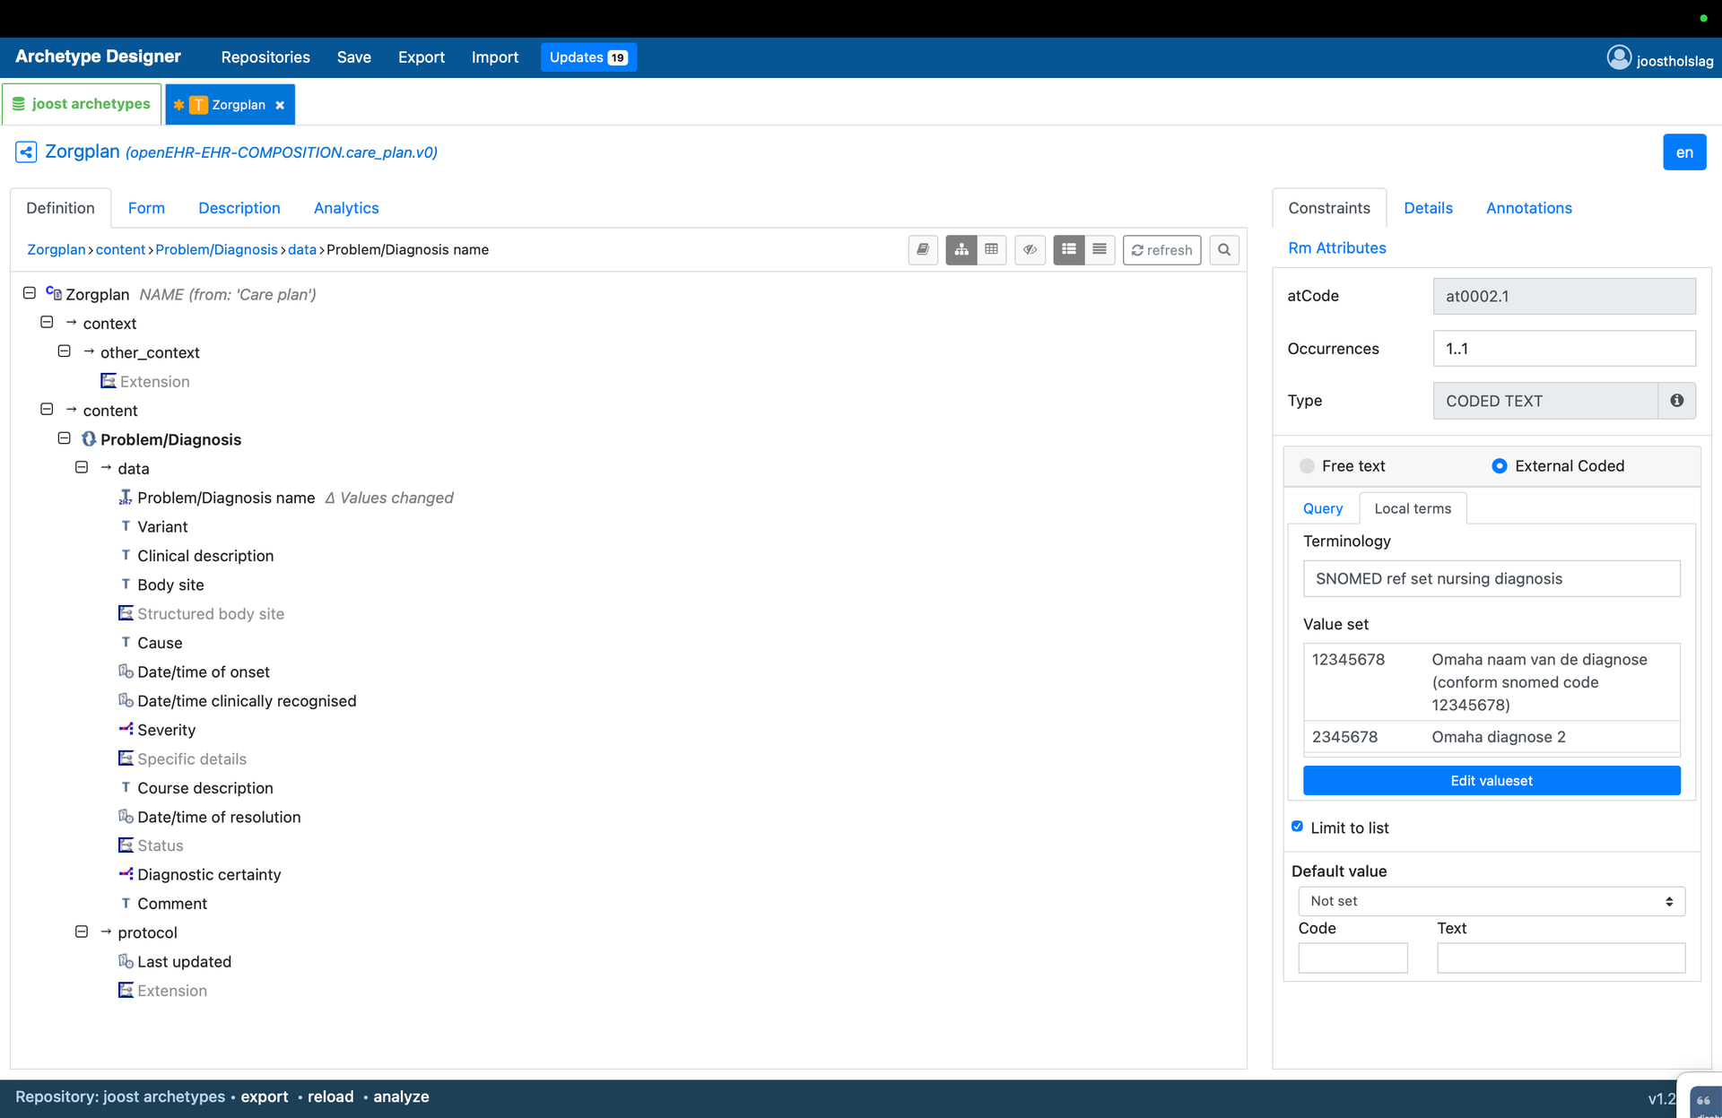This screenshot has width=1722, height=1118.
Task: Open search with the magnifier icon
Action: point(1224,250)
